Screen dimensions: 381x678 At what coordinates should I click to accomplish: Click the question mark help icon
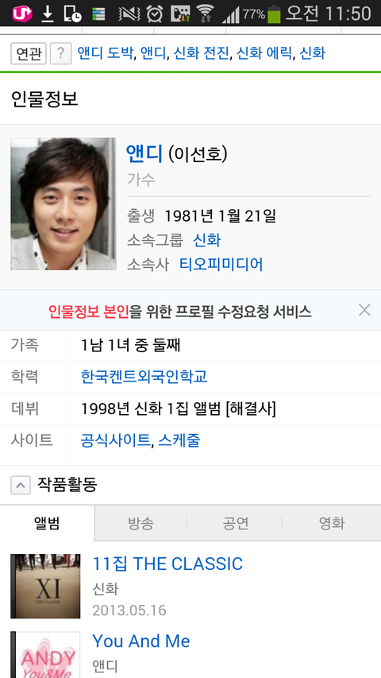pos(61,53)
